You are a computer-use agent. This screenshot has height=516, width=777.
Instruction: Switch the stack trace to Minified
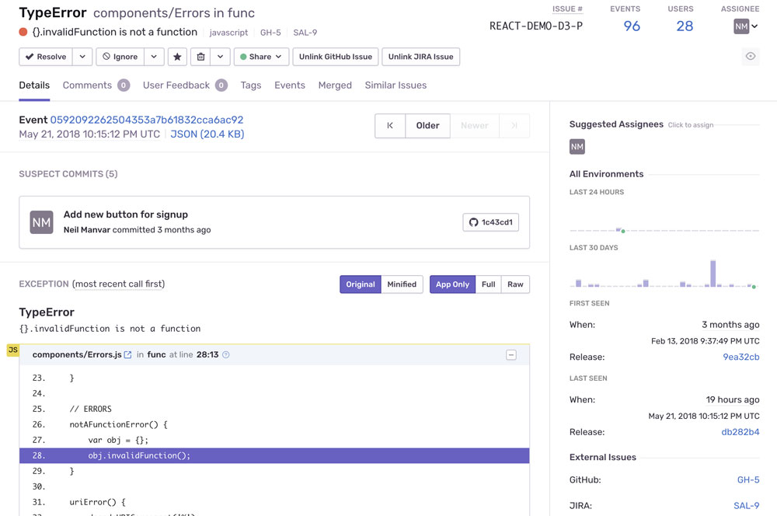[x=402, y=284]
